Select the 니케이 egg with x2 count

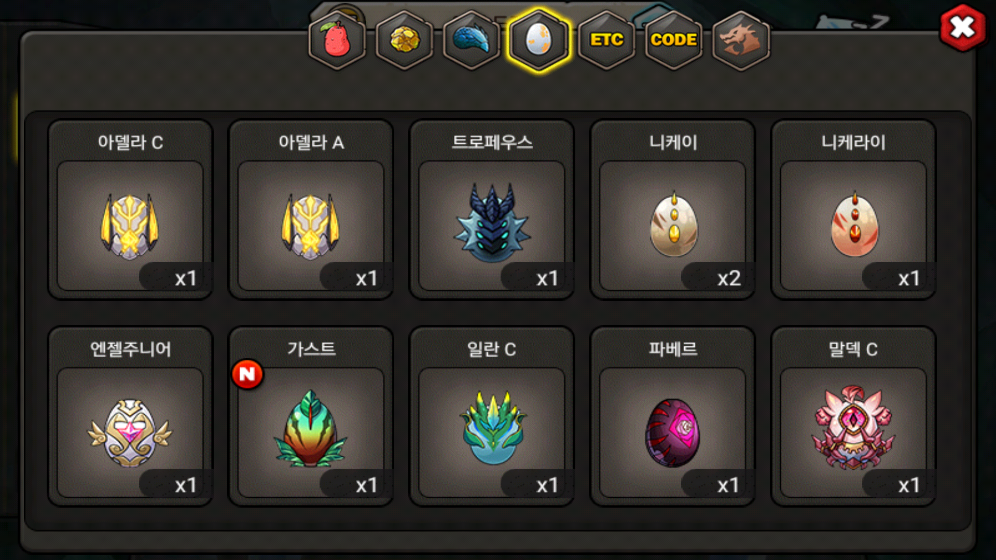point(673,210)
